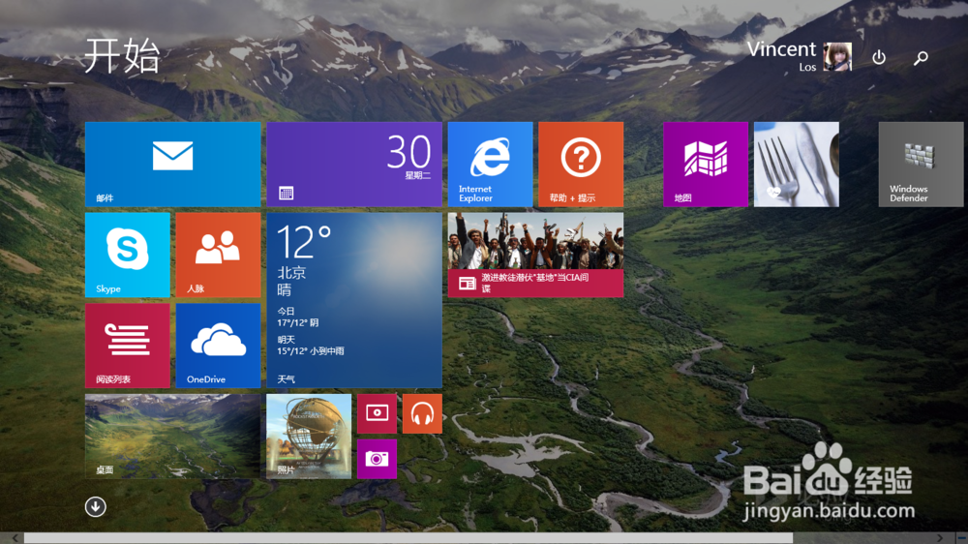Open the Video small tile

378,413
